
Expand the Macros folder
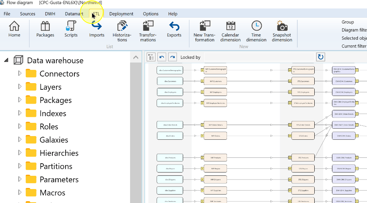point(20,192)
